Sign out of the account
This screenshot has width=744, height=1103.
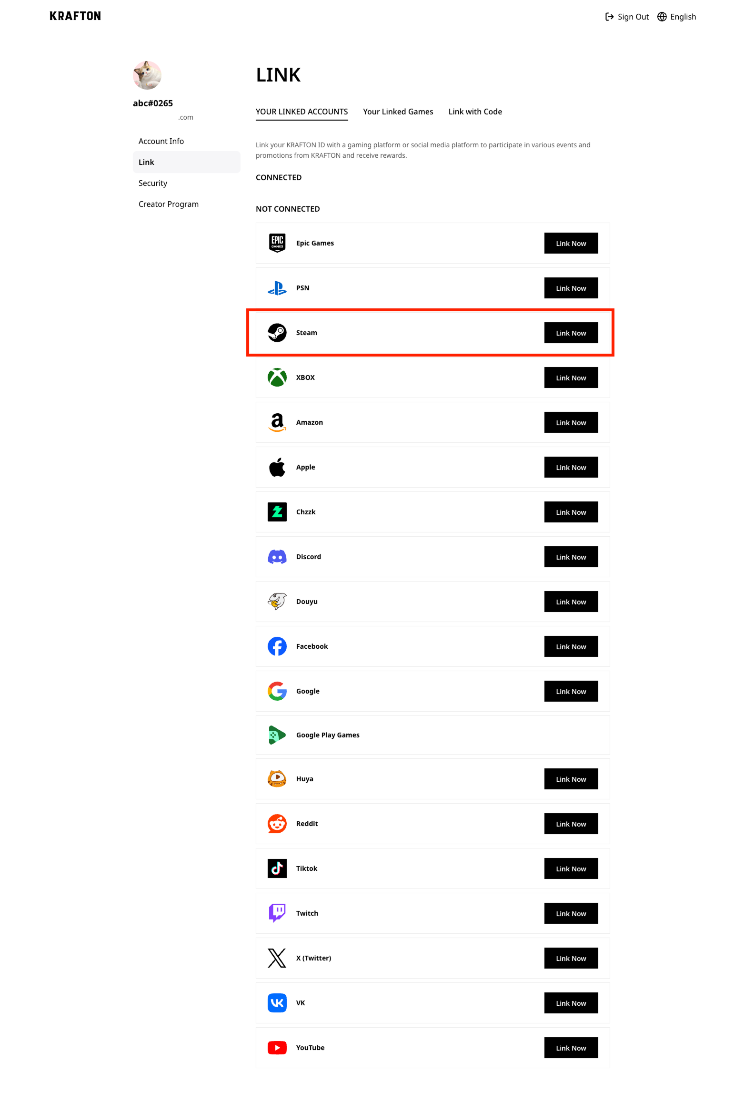[x=626, y=17]
